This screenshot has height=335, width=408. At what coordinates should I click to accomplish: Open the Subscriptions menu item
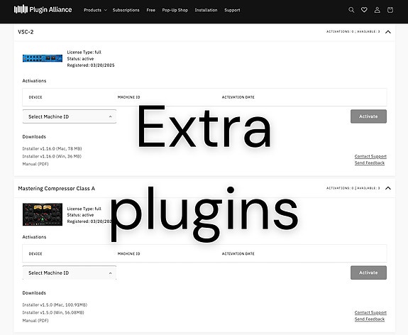pyautogui.click(x=126, y=10)
